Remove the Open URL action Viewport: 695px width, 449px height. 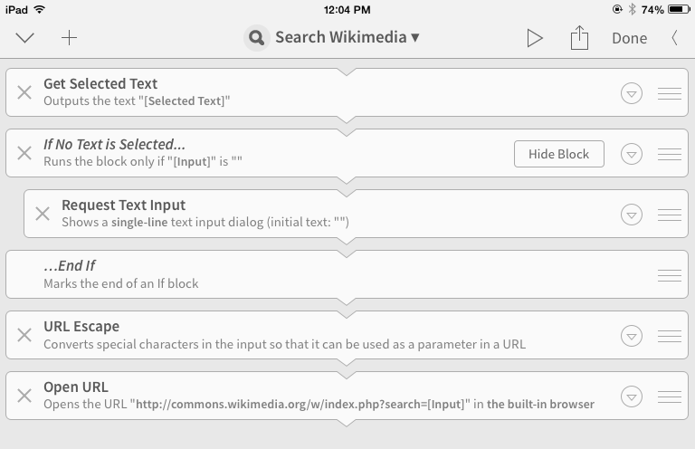[24, 396]
